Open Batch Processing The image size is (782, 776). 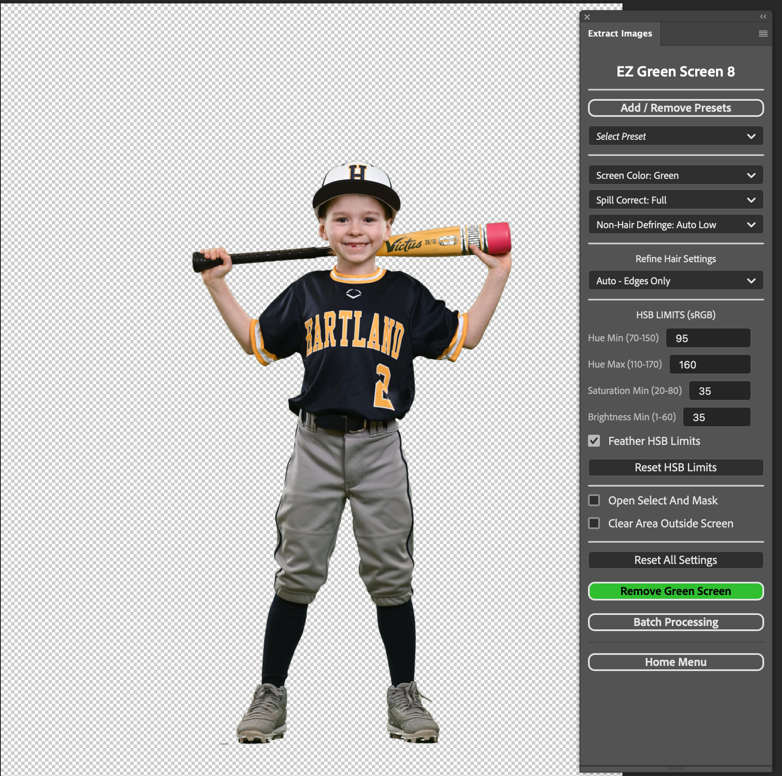(676, 622)
